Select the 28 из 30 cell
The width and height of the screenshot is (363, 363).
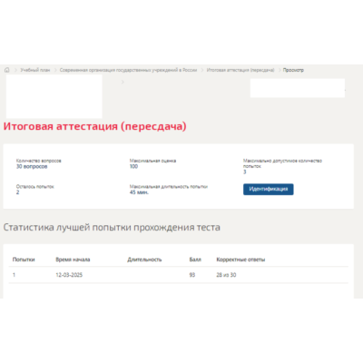coord(226,275)
